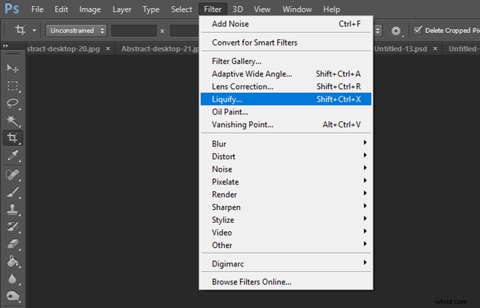Expand the toolbox double-arrow toggle

[x=6, y=45]
